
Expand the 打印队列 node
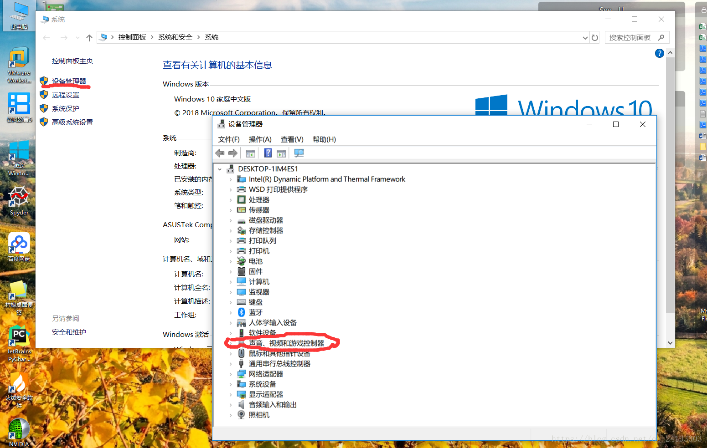(231, 241)
